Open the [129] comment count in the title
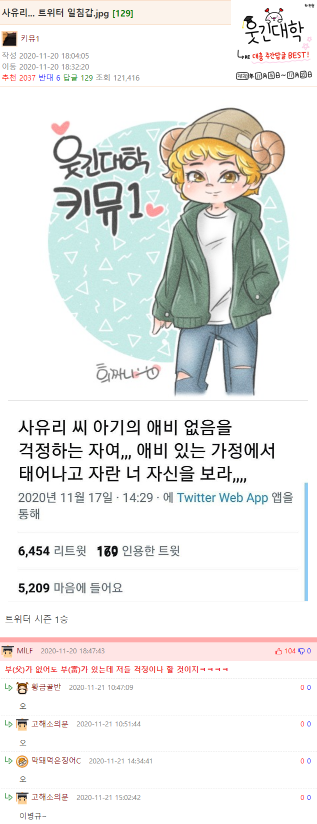The image size is (317, 824). coord(123,14)
